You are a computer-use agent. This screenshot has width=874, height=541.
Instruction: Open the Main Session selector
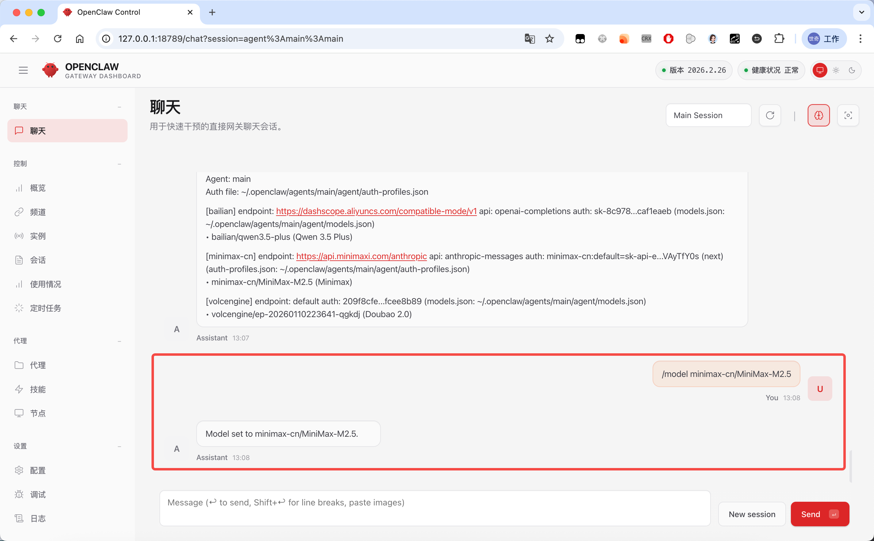[708, 115]
